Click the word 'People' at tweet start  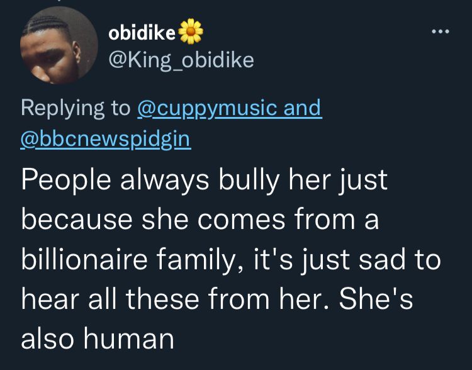pos(66,181)
